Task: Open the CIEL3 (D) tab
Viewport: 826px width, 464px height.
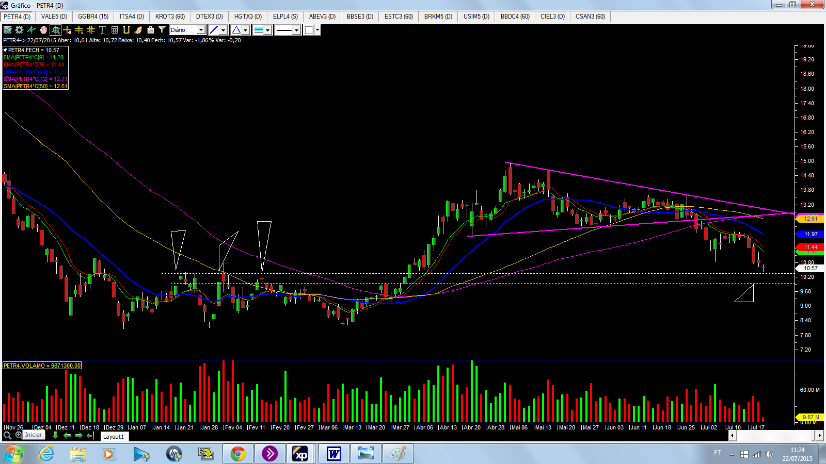Action: [553, 16]
